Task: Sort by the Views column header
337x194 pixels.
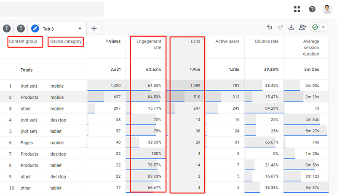Action: click(x=112, y=41)
